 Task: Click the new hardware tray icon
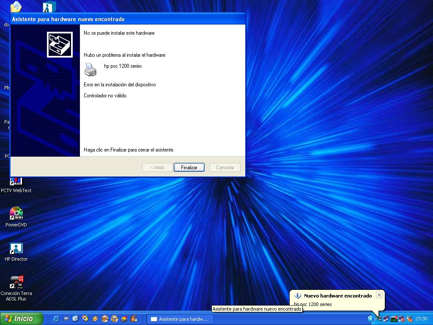pyautogui.click(x=378, y=319)
